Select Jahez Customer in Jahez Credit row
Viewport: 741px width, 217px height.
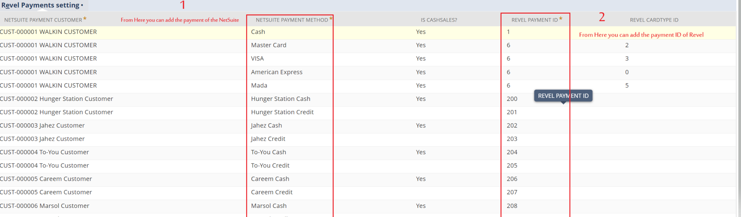tap(42, 139)
